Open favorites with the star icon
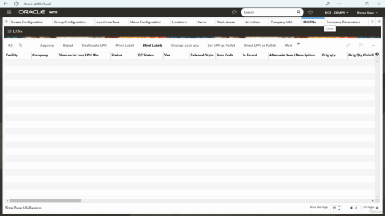The height and width of the screenshot is (216, 385). (x=310, y=12)
